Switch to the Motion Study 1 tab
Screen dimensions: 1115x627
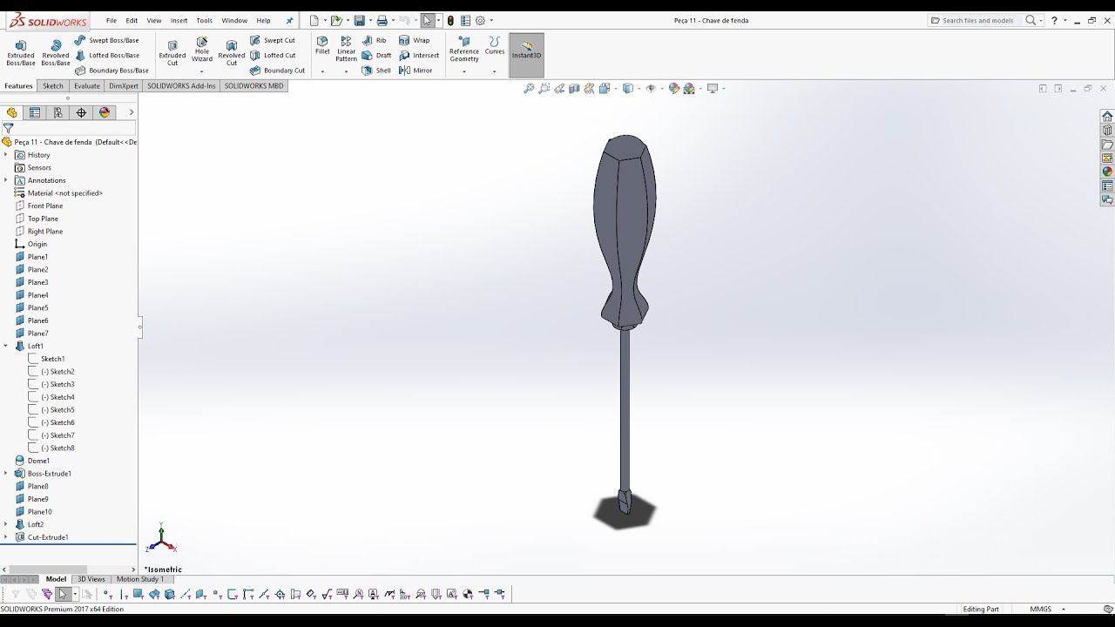140,579
